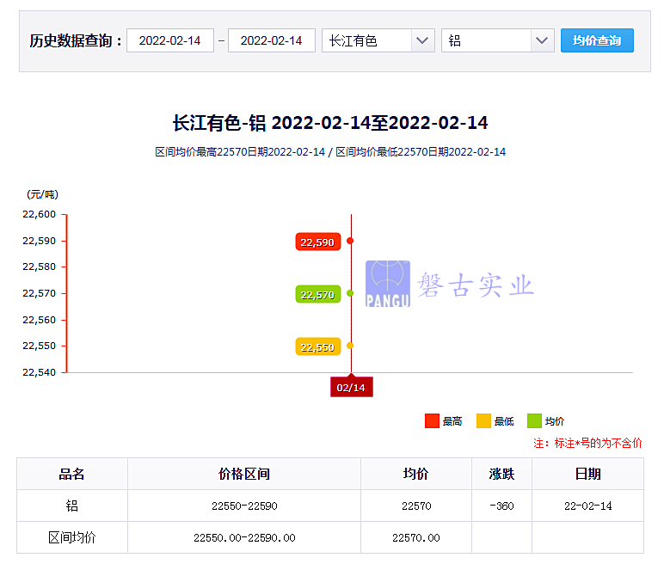Click the 均价查询 button
Image resolution: width=664 pixels, height=570 pixels.
click(597, 40)
